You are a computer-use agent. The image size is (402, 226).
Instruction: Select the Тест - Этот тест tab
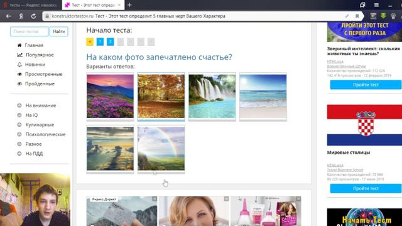click(93, 5)
